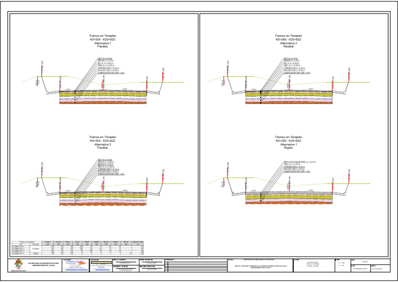Viewport: 398px width, 282px height.
Task: Click 'Tramos en Terraplen' heading of Alternativa 2
Action: (x=288, y=36)
